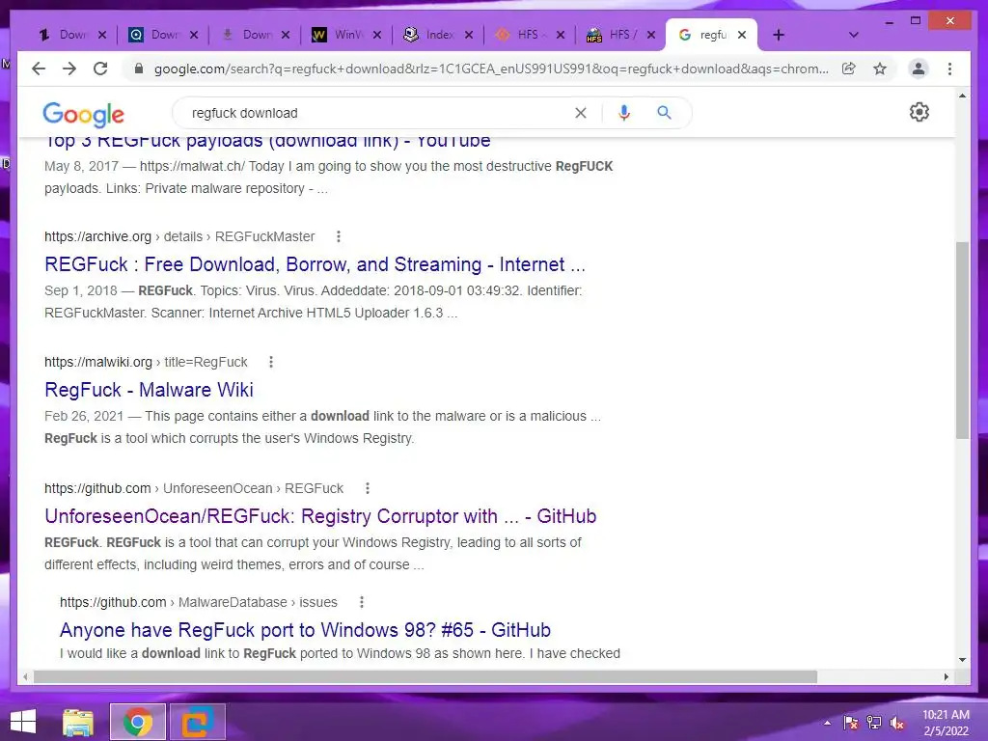Close the HFS / tab
This screenshot has height=741, width=988.
click(651, 35)
